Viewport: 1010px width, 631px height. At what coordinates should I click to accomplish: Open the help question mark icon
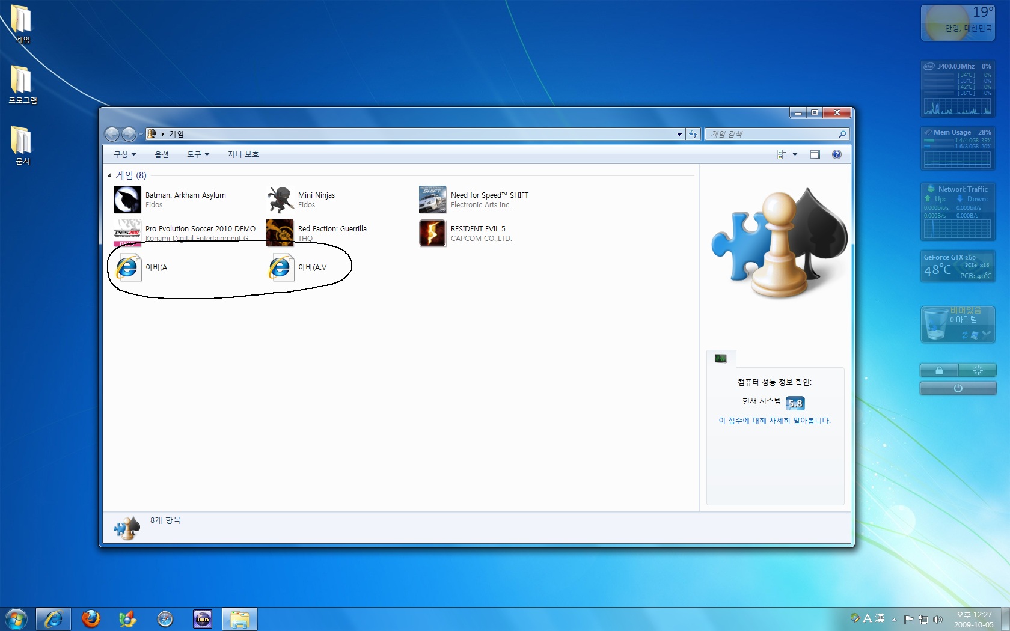point(836,154)
